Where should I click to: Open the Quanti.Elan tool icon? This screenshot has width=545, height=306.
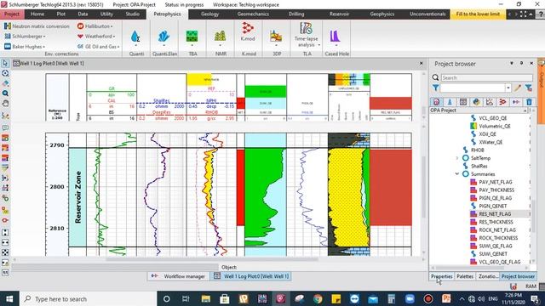click(x=163, y=37)
